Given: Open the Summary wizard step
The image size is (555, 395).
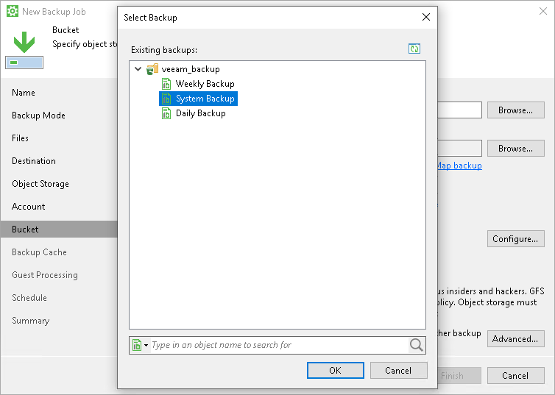Looking at the screenshot, I should tap(31, 321).
